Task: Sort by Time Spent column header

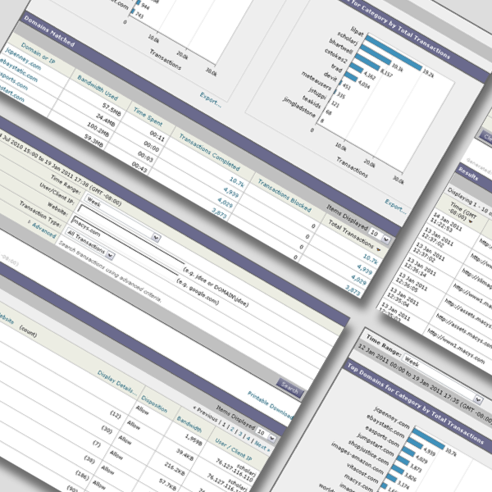Action: point(148,116)
